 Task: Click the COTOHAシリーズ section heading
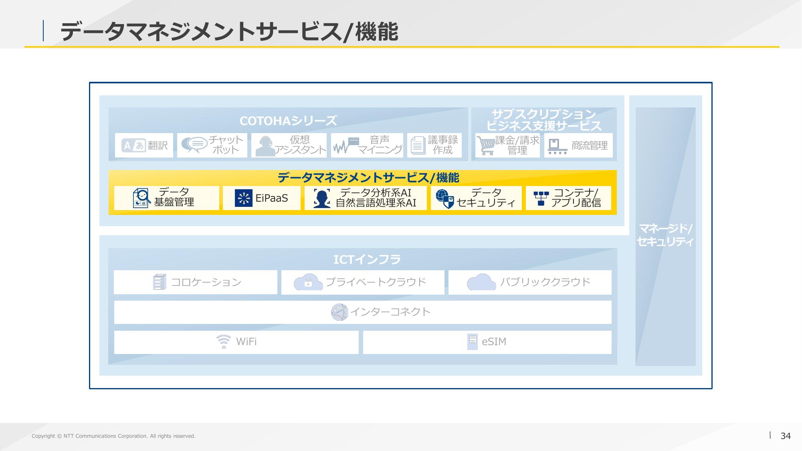pyautogui.click(x=288, y=121)
